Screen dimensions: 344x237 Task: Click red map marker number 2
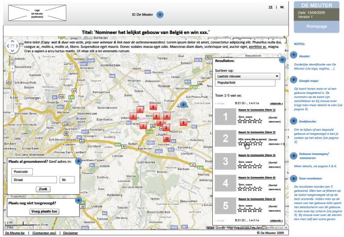pyautogui.click(x=133, y=117)
